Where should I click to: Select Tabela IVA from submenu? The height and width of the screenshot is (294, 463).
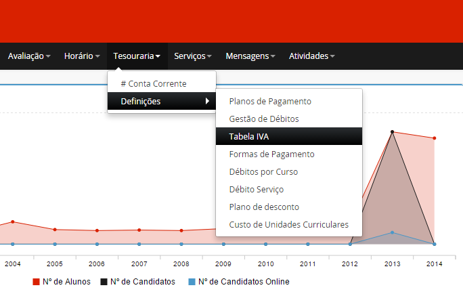[249, 137]
